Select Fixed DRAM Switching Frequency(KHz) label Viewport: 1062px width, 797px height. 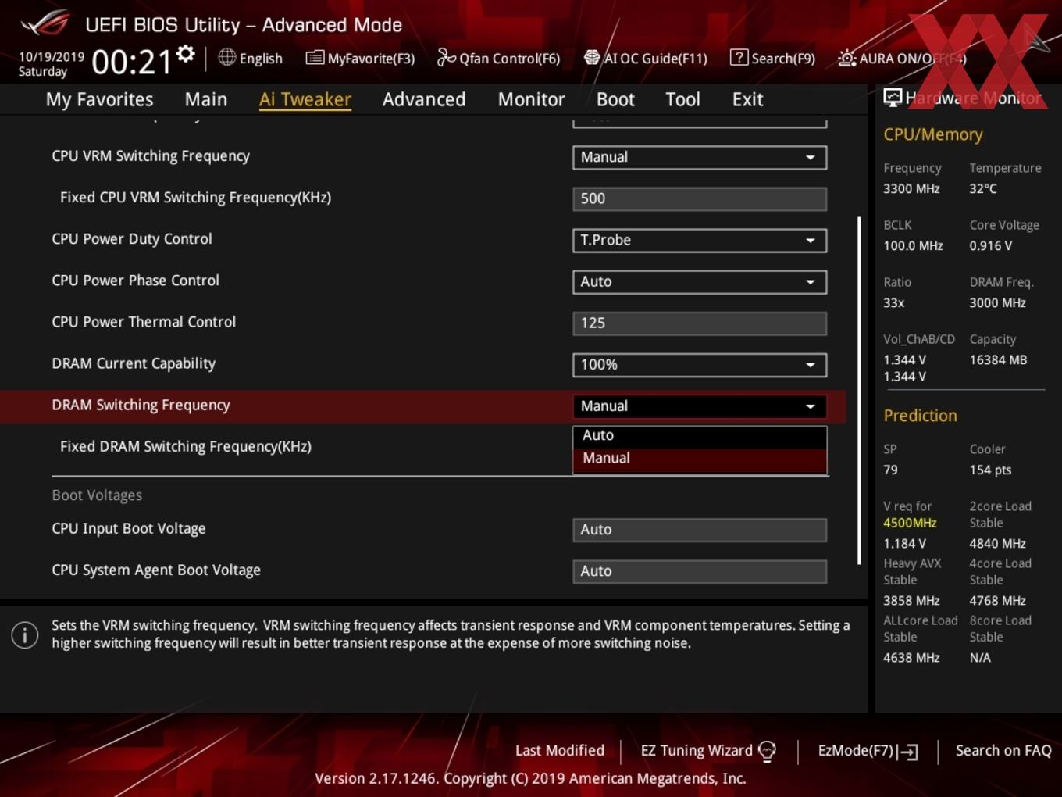[186, 447]
